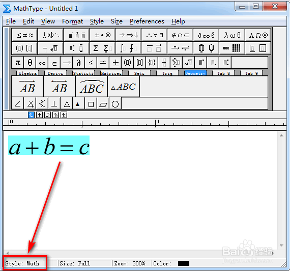Select the decimal tab stop button
The width and height of the screenshot is (290, 271).
pos(64,115)
